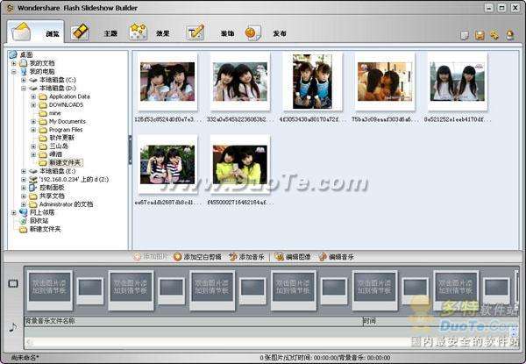Expand the Application Data folder node

coord(33,96)
